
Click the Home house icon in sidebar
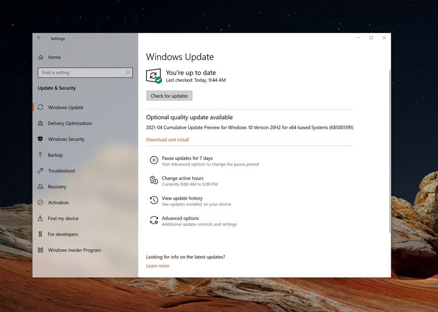(x=41, y=57)
